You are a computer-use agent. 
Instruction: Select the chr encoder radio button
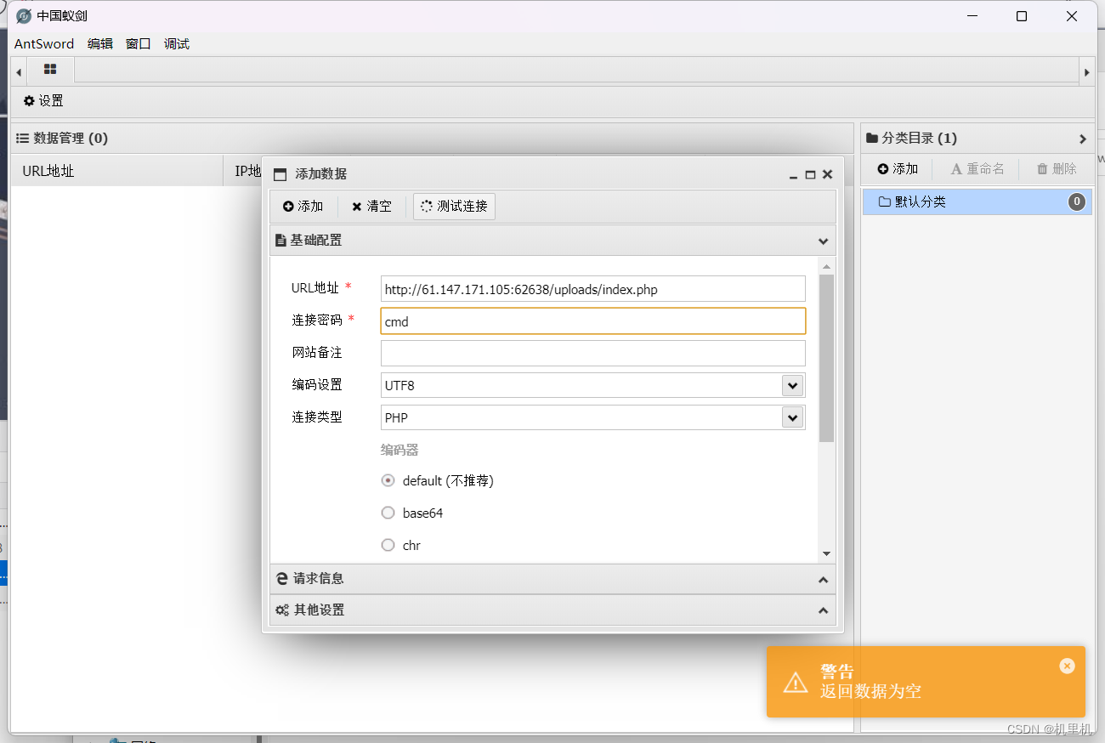coord(388,546)
